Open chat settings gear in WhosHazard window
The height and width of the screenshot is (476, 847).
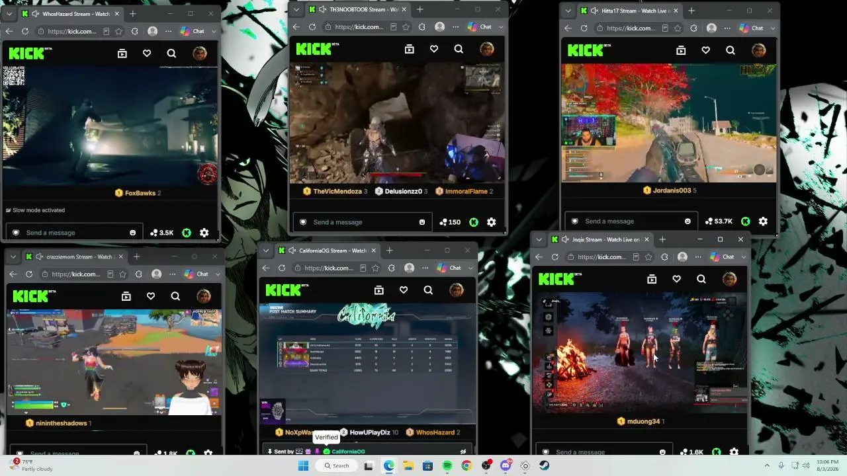click(204, 233)
